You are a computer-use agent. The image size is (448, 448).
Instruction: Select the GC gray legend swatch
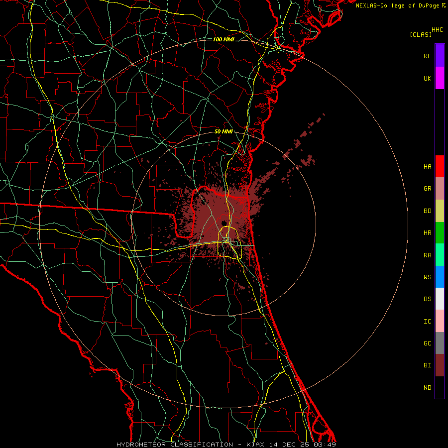click(x=440, y=343)
